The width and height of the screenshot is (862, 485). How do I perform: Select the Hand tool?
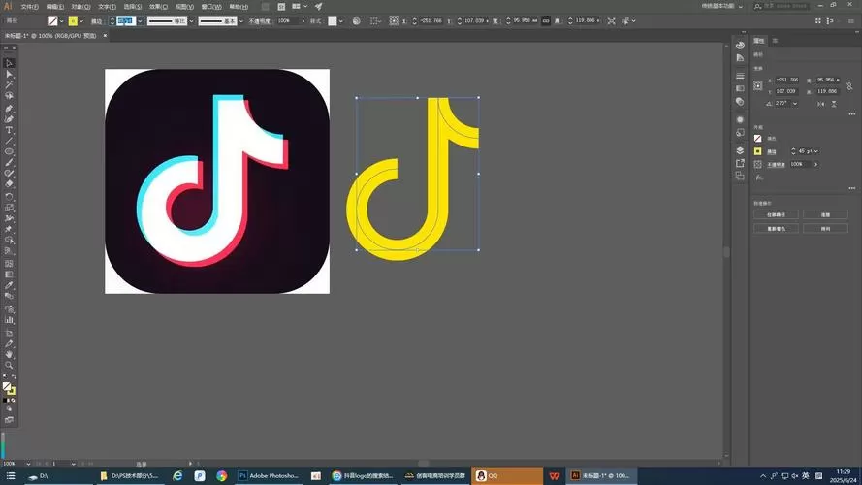click(9, 355)
